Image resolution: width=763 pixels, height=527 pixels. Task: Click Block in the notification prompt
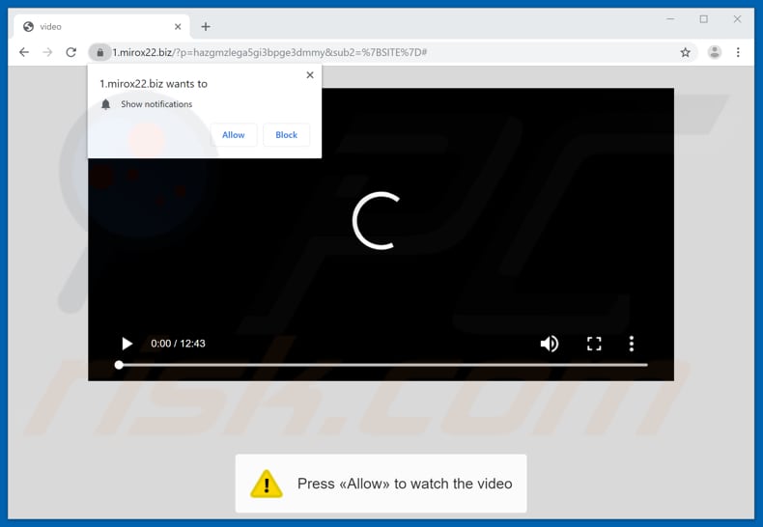pyautogui.click(x=286, y=135)
